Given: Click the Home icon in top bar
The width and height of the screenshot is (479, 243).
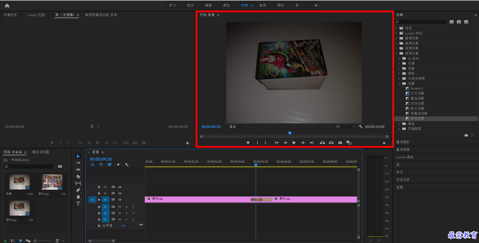Looking at the screenshot, I should coord(7,6).
